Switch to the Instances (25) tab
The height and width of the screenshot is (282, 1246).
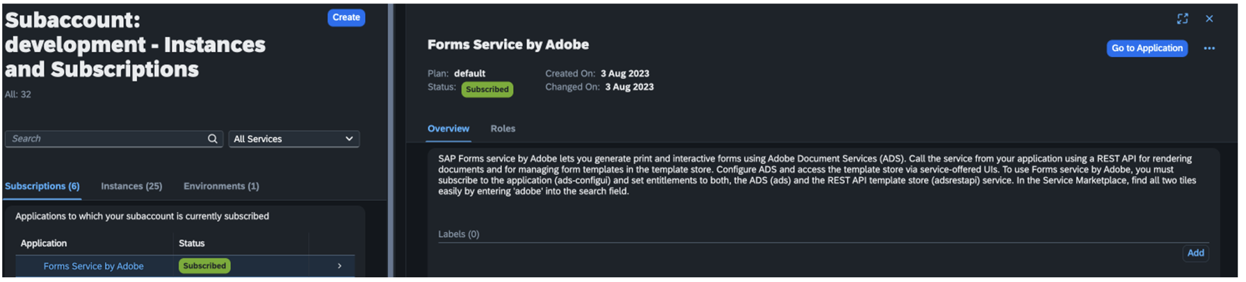(x=131, y=186)
